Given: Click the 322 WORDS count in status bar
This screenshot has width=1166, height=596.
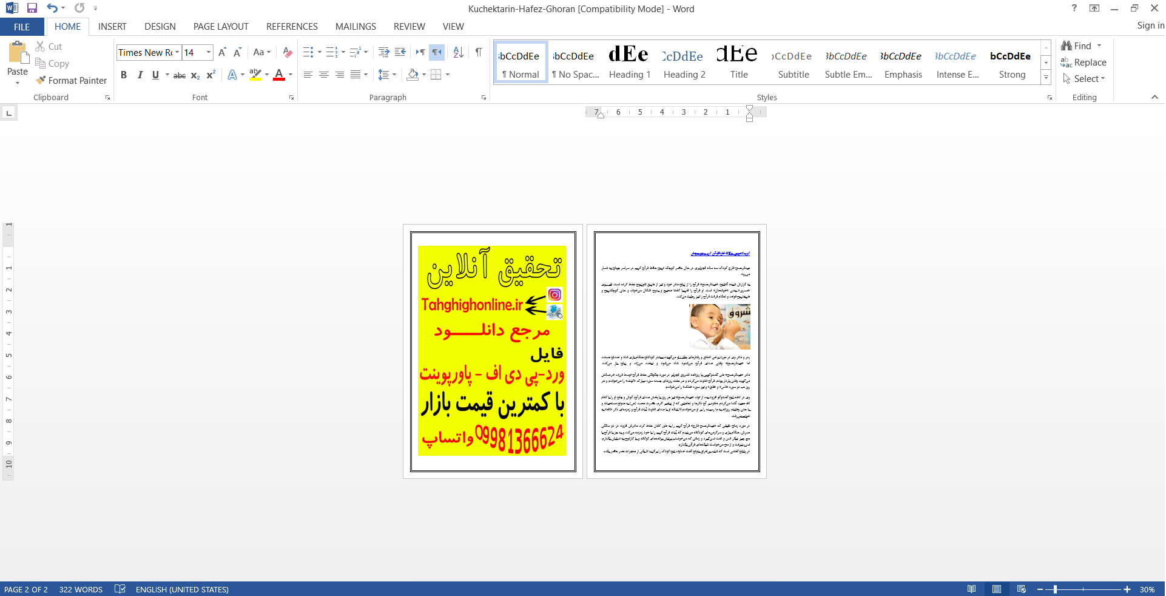Looking at the screenshot, I should click(81, 589).
